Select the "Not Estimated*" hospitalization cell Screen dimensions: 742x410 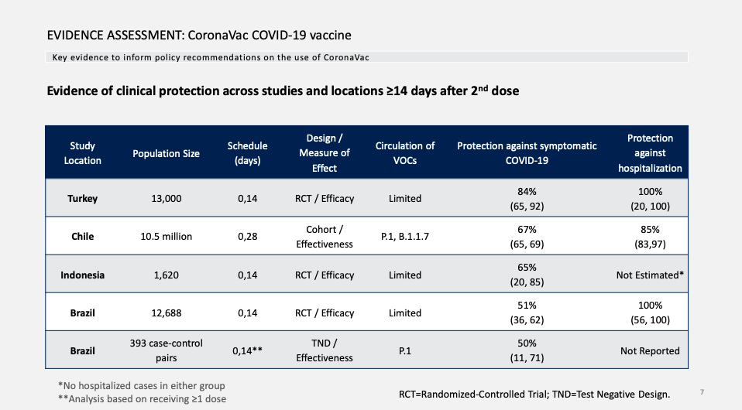coord(650,275)
